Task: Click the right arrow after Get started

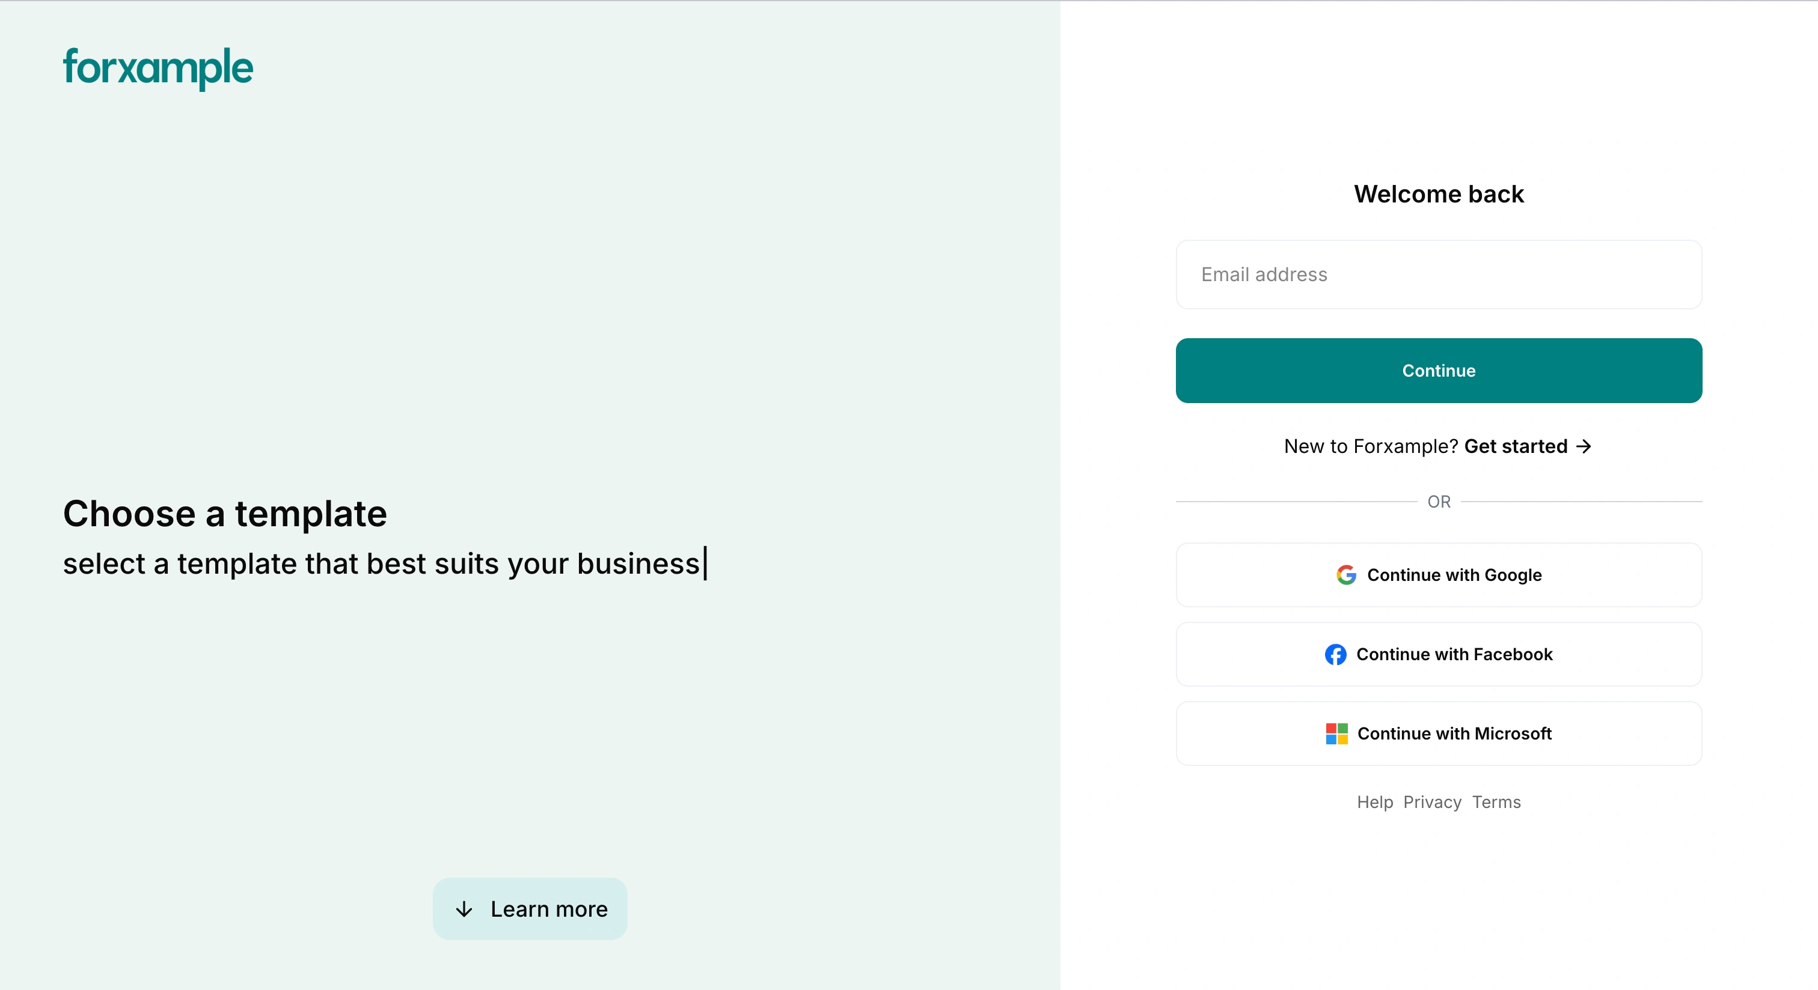Action: point(1584,446)
